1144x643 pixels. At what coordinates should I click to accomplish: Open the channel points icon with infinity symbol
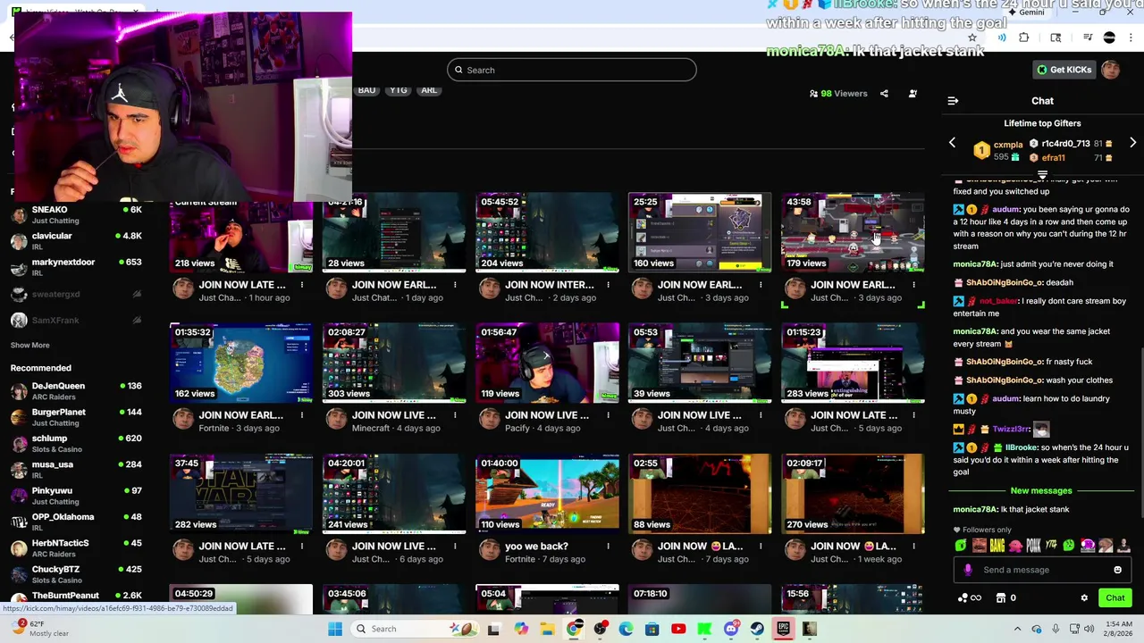(970, 598)
